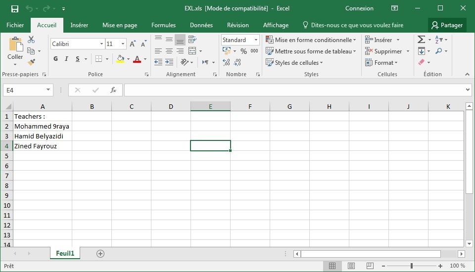Apply percent style with the % icon
Viewport: 475px width, 272px height.
(243, 51)
